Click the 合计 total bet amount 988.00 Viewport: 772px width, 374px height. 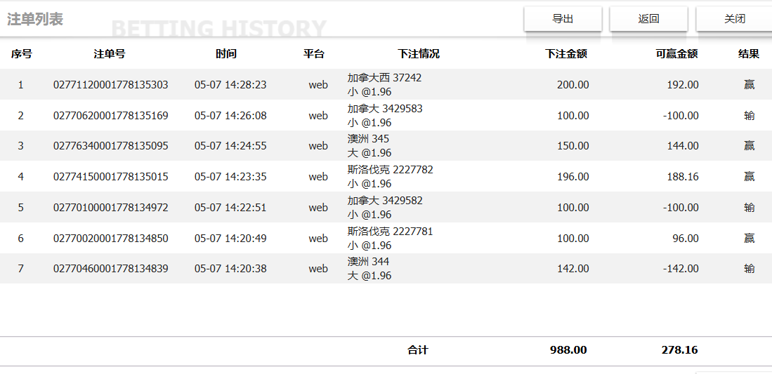pos(568,350)
